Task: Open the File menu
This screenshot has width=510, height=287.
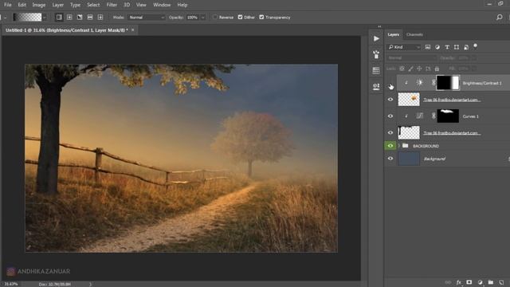Action: [7, 5]
